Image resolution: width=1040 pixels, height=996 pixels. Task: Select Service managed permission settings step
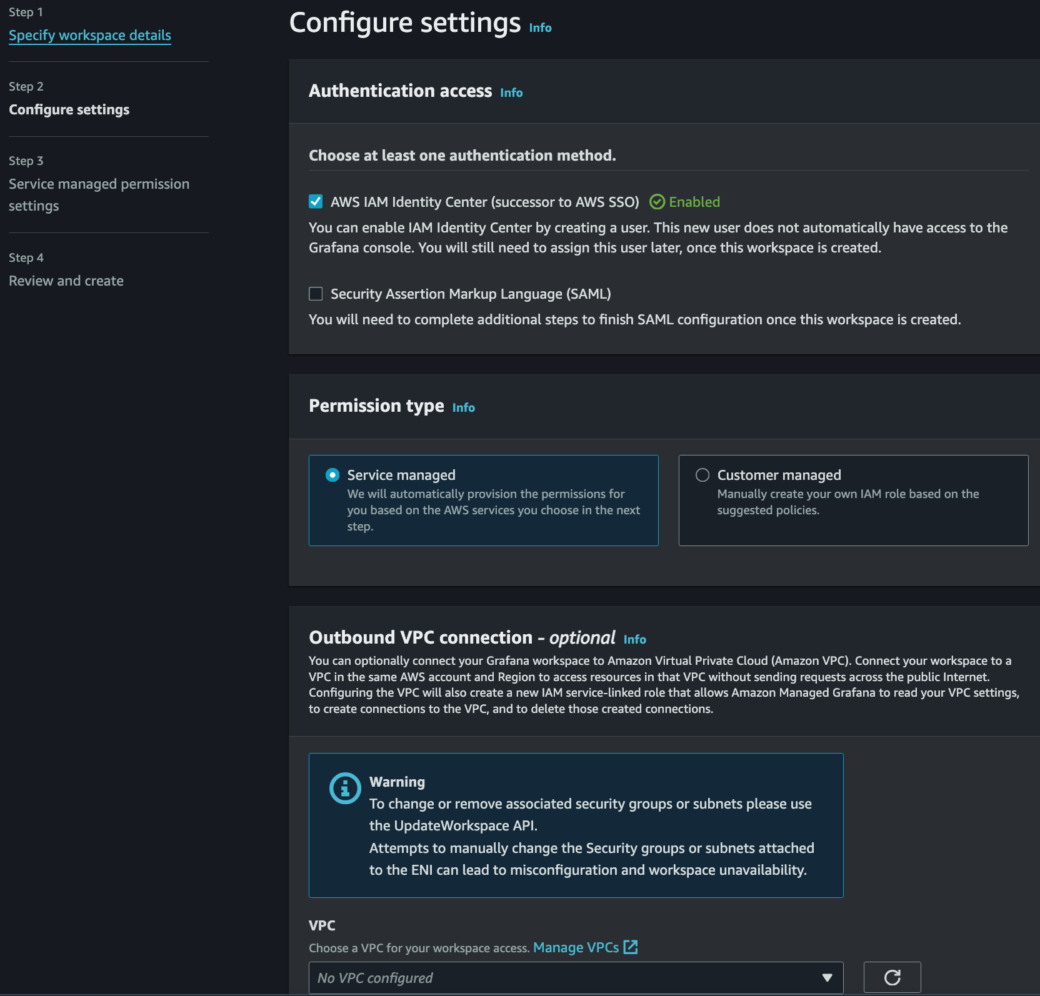click(x=99, y=195)
